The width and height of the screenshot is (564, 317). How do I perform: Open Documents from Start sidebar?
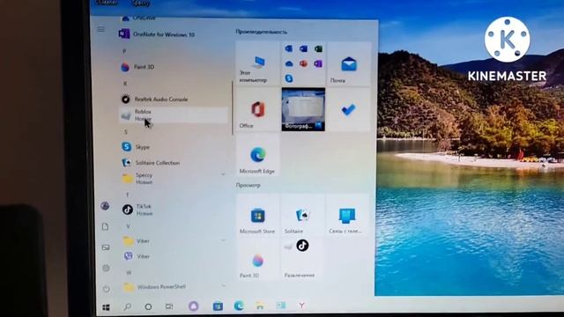click(105, 226)
